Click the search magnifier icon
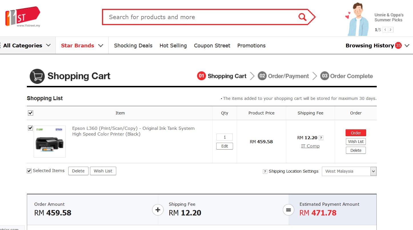The height and width of the screenshot is (230, 413). (x=302, y=17)
